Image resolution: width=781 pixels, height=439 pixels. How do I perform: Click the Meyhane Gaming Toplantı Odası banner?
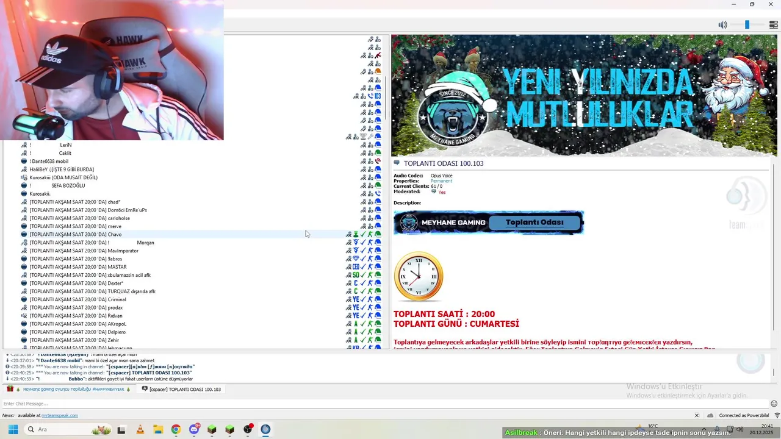point(489,223)
